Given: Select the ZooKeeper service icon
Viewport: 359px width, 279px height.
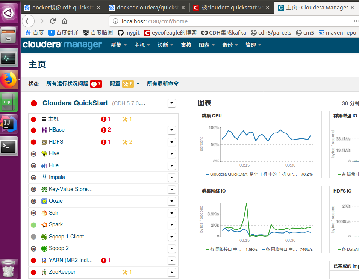Looking at the screenshot, I should pos(44,272).
